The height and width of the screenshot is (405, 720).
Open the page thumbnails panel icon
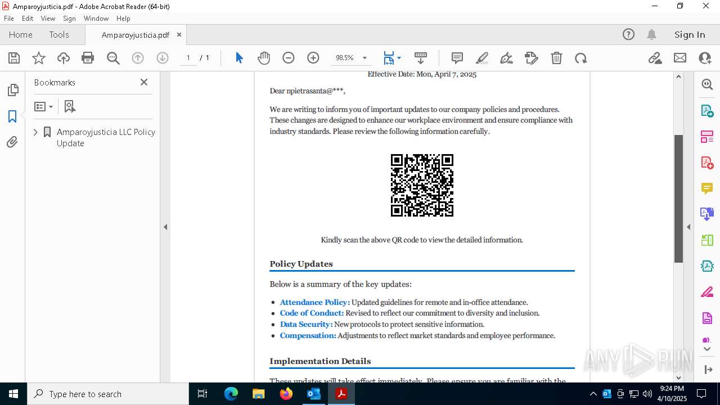coord(12,90)
